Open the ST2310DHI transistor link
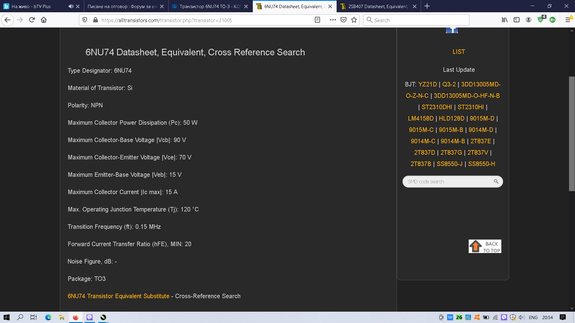Image resolution: width=575 pixels, height=323 pixels. click(437, 107)
